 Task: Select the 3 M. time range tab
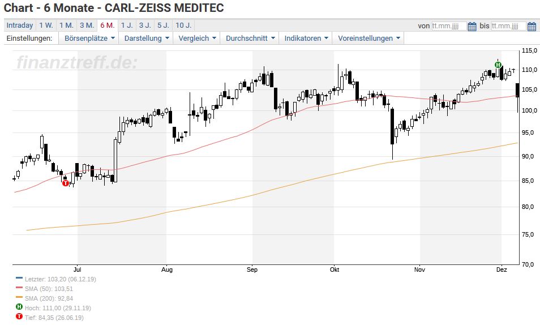(87, 25)
